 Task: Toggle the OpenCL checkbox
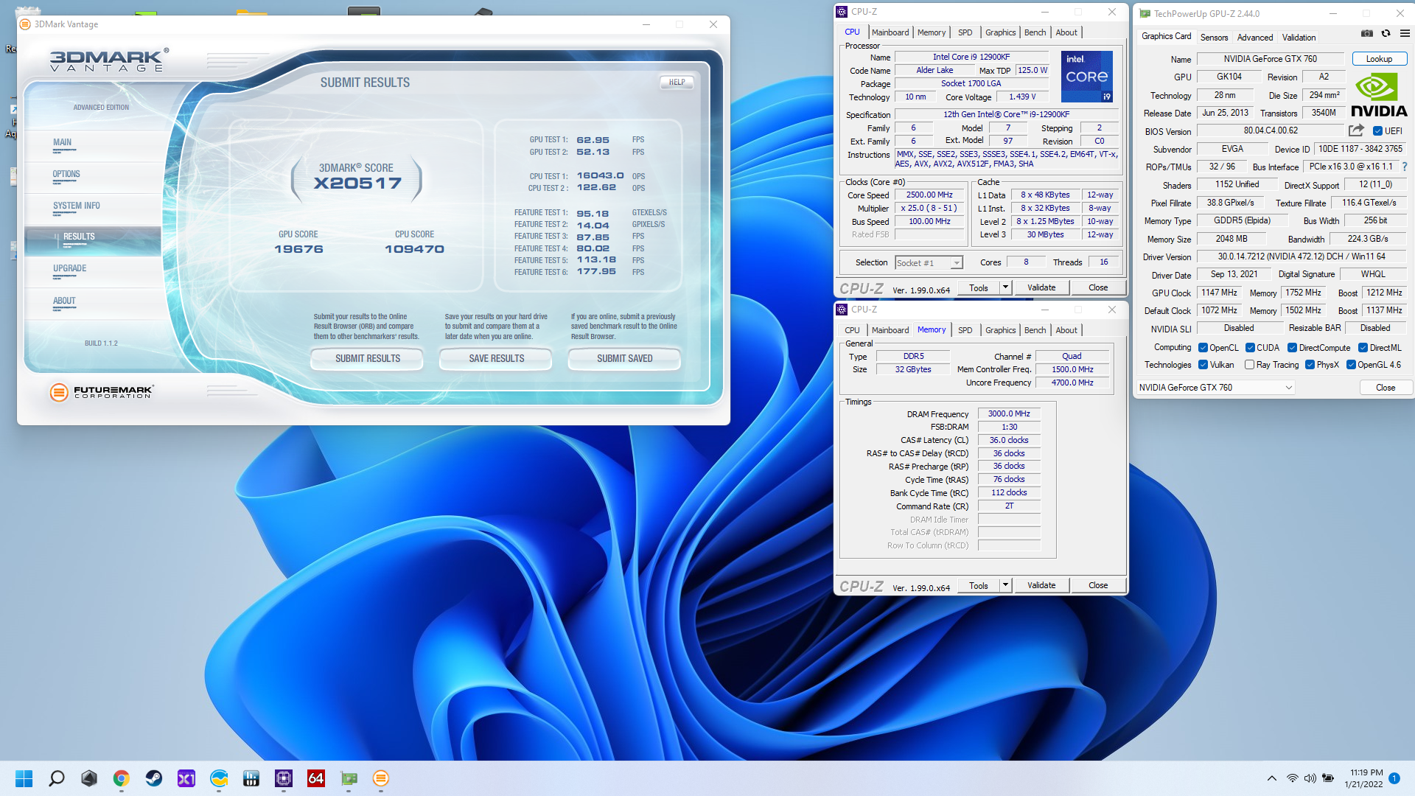point(1203,348)
